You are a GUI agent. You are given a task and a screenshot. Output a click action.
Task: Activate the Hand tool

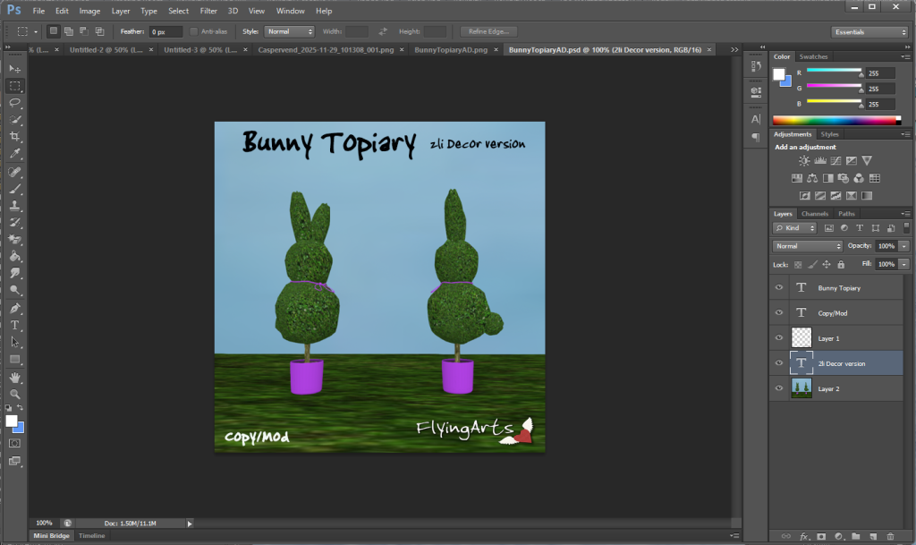(x=15, y=377)
